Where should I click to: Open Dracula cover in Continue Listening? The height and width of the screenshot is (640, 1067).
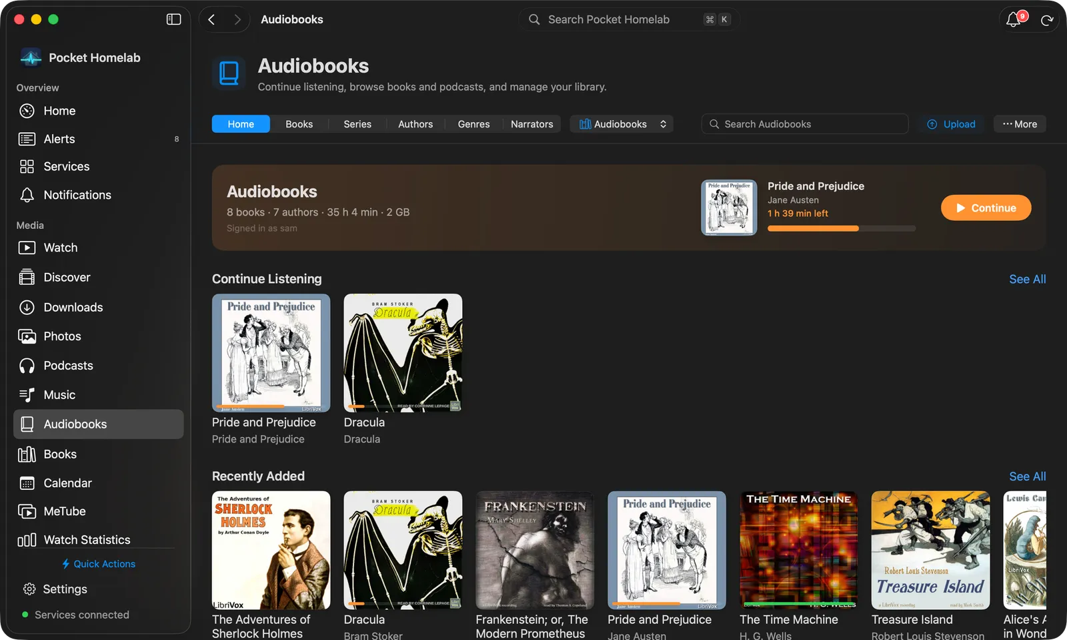pos(403,353)
